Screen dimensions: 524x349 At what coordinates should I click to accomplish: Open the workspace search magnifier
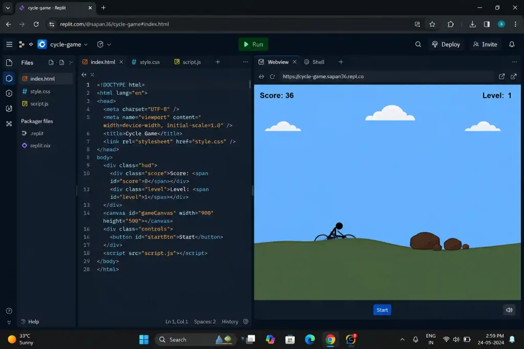[418, 44]
